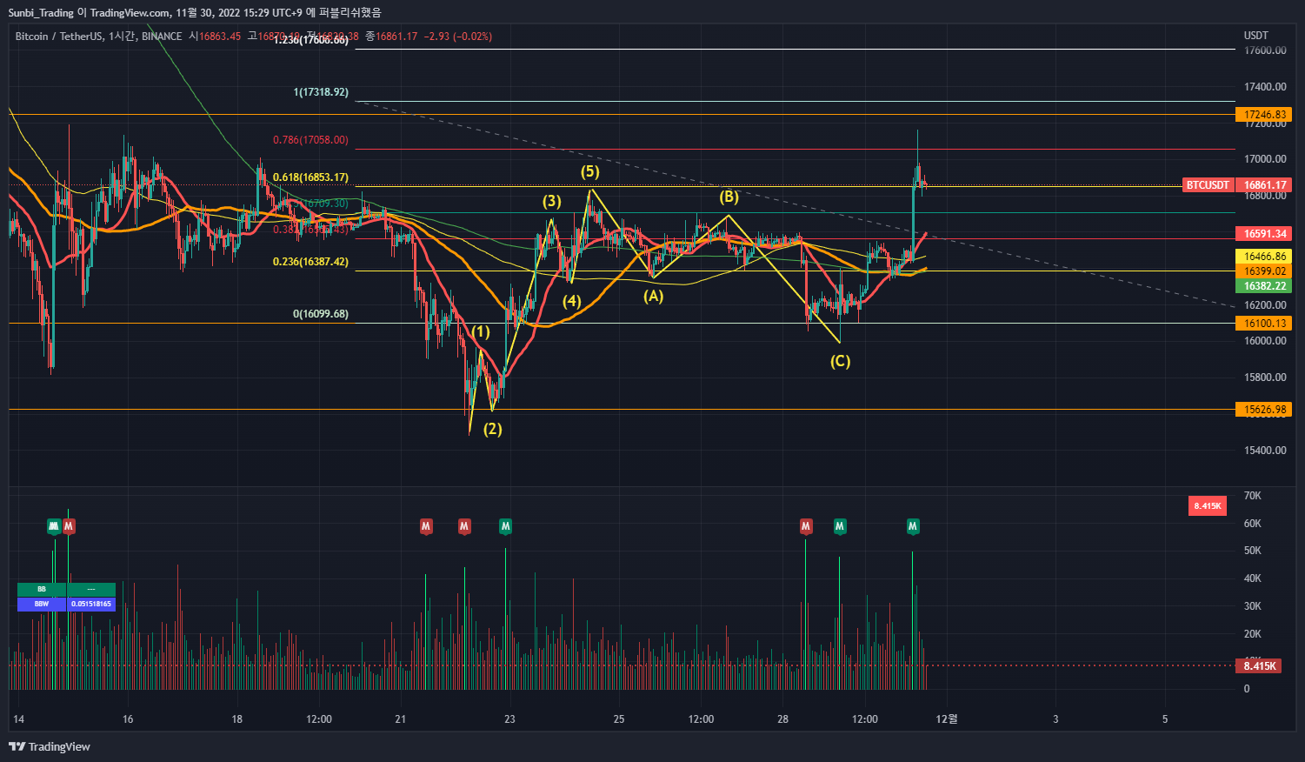The height and width of the screenshot is (762, 1305).
Task: Select the (B) correction wave label
Action: [x=729, y=197]
